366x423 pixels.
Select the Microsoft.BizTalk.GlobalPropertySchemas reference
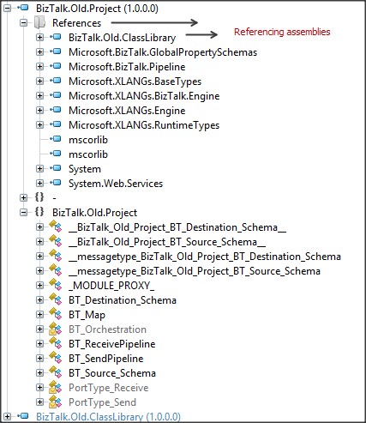163,52
